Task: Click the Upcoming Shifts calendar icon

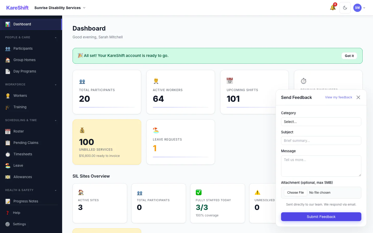Action: 230,81
